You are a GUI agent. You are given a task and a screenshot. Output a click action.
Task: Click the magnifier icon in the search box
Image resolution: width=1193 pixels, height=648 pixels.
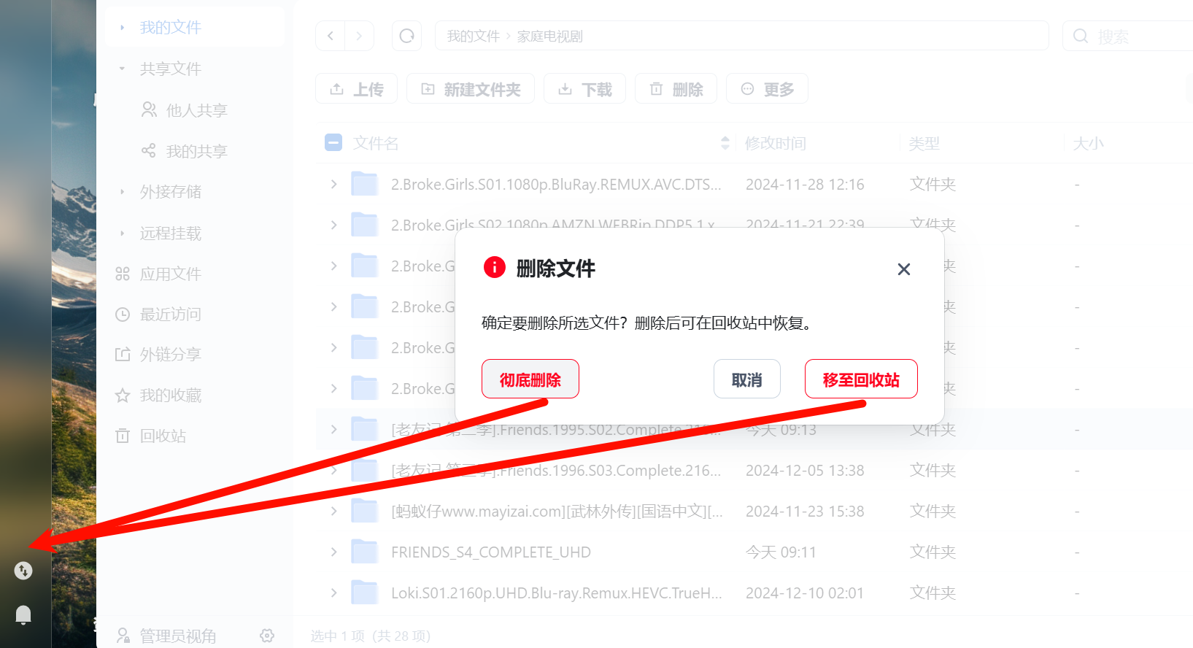coord(1081,36)
